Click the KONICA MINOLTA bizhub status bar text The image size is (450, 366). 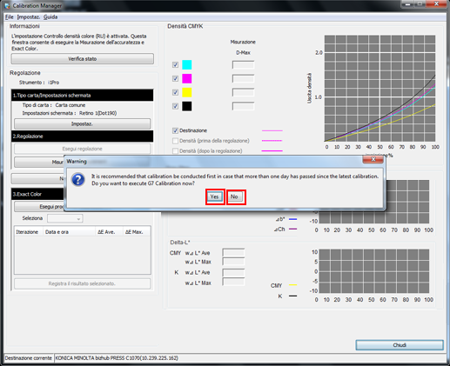point(117,358)
